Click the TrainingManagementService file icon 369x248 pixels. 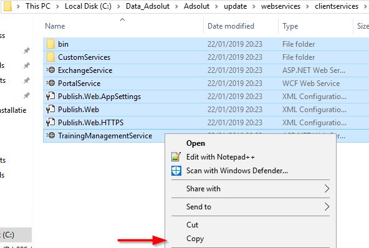[50, 136]
